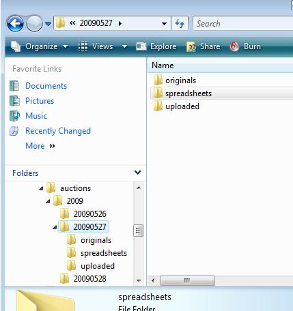Image resolution: width=293 pixels, height=311 pixels.
Task: Click the folder tree vertical scroll thumb
Action: click(138, 231)
